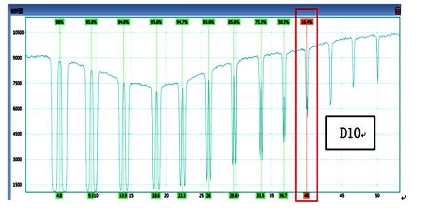This screenshot has width=443, height=208.
Task: Select the 22.3 x-axis marker
Action: (181, 195)
